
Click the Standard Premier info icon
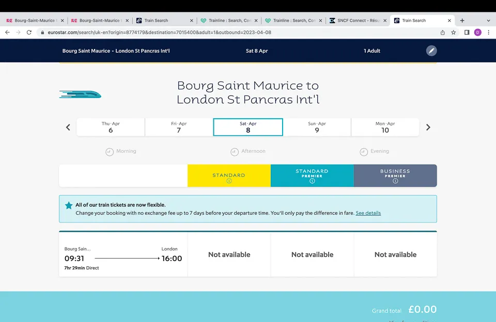(312, 181)
